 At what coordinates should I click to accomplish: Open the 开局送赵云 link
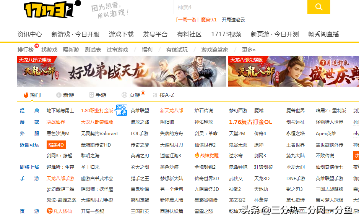point(233,19)
